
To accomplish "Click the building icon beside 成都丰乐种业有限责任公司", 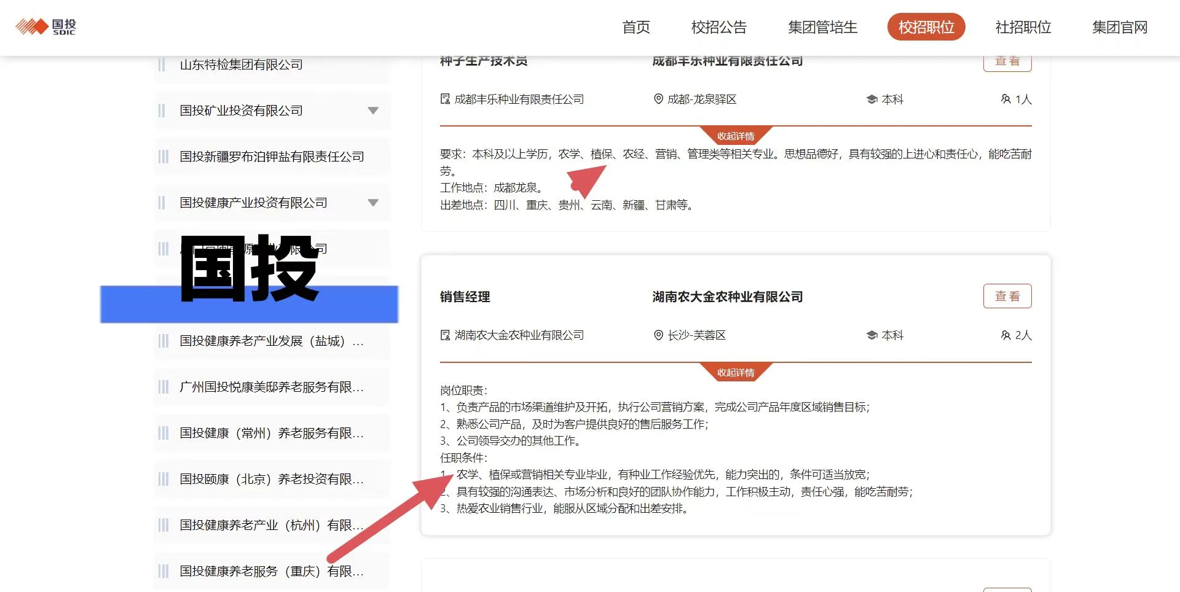I will [x=444, y=99].
